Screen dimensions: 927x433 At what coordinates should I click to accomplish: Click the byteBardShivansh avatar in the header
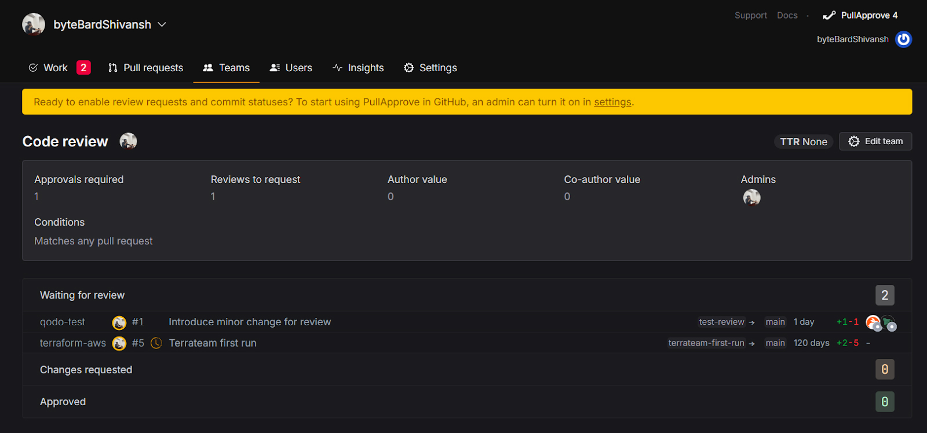pyautogui.click(x=34, y=24)
